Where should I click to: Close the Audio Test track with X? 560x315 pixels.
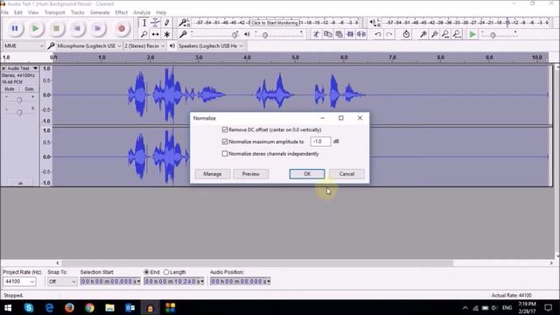(3, 68)
